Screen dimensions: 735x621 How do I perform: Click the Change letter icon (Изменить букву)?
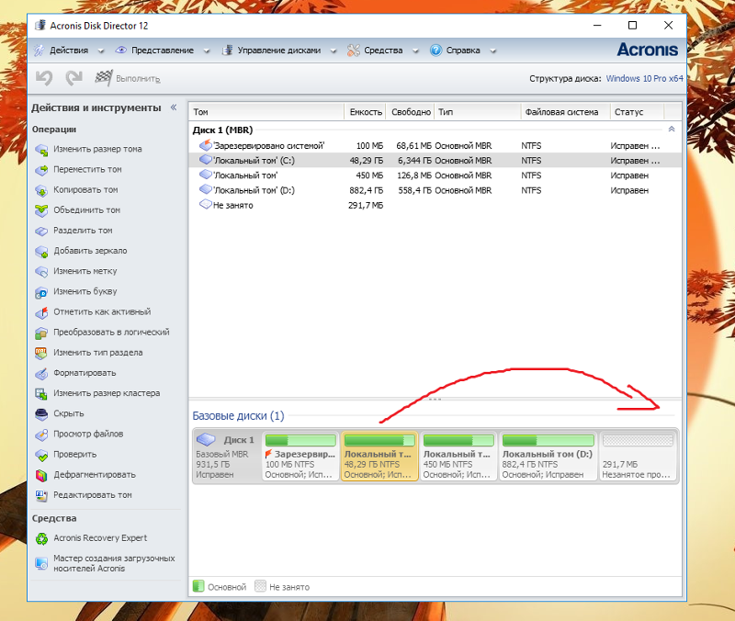tap(41, 292)
